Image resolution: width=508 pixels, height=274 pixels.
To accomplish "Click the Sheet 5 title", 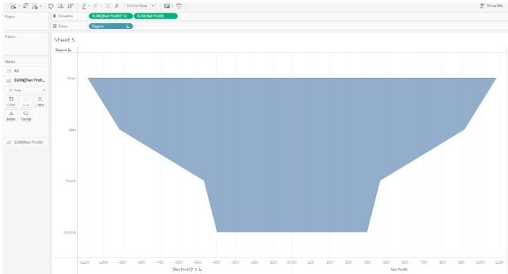I will pyautogui.click(x=64, y=40).
